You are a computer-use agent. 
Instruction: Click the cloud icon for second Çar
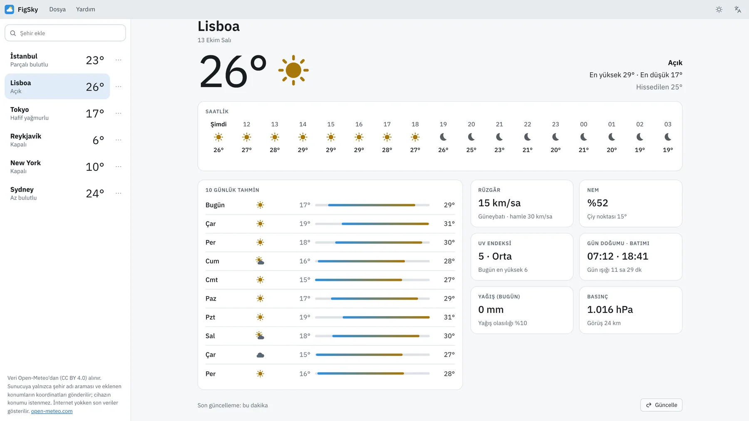[x=260, y=355]
